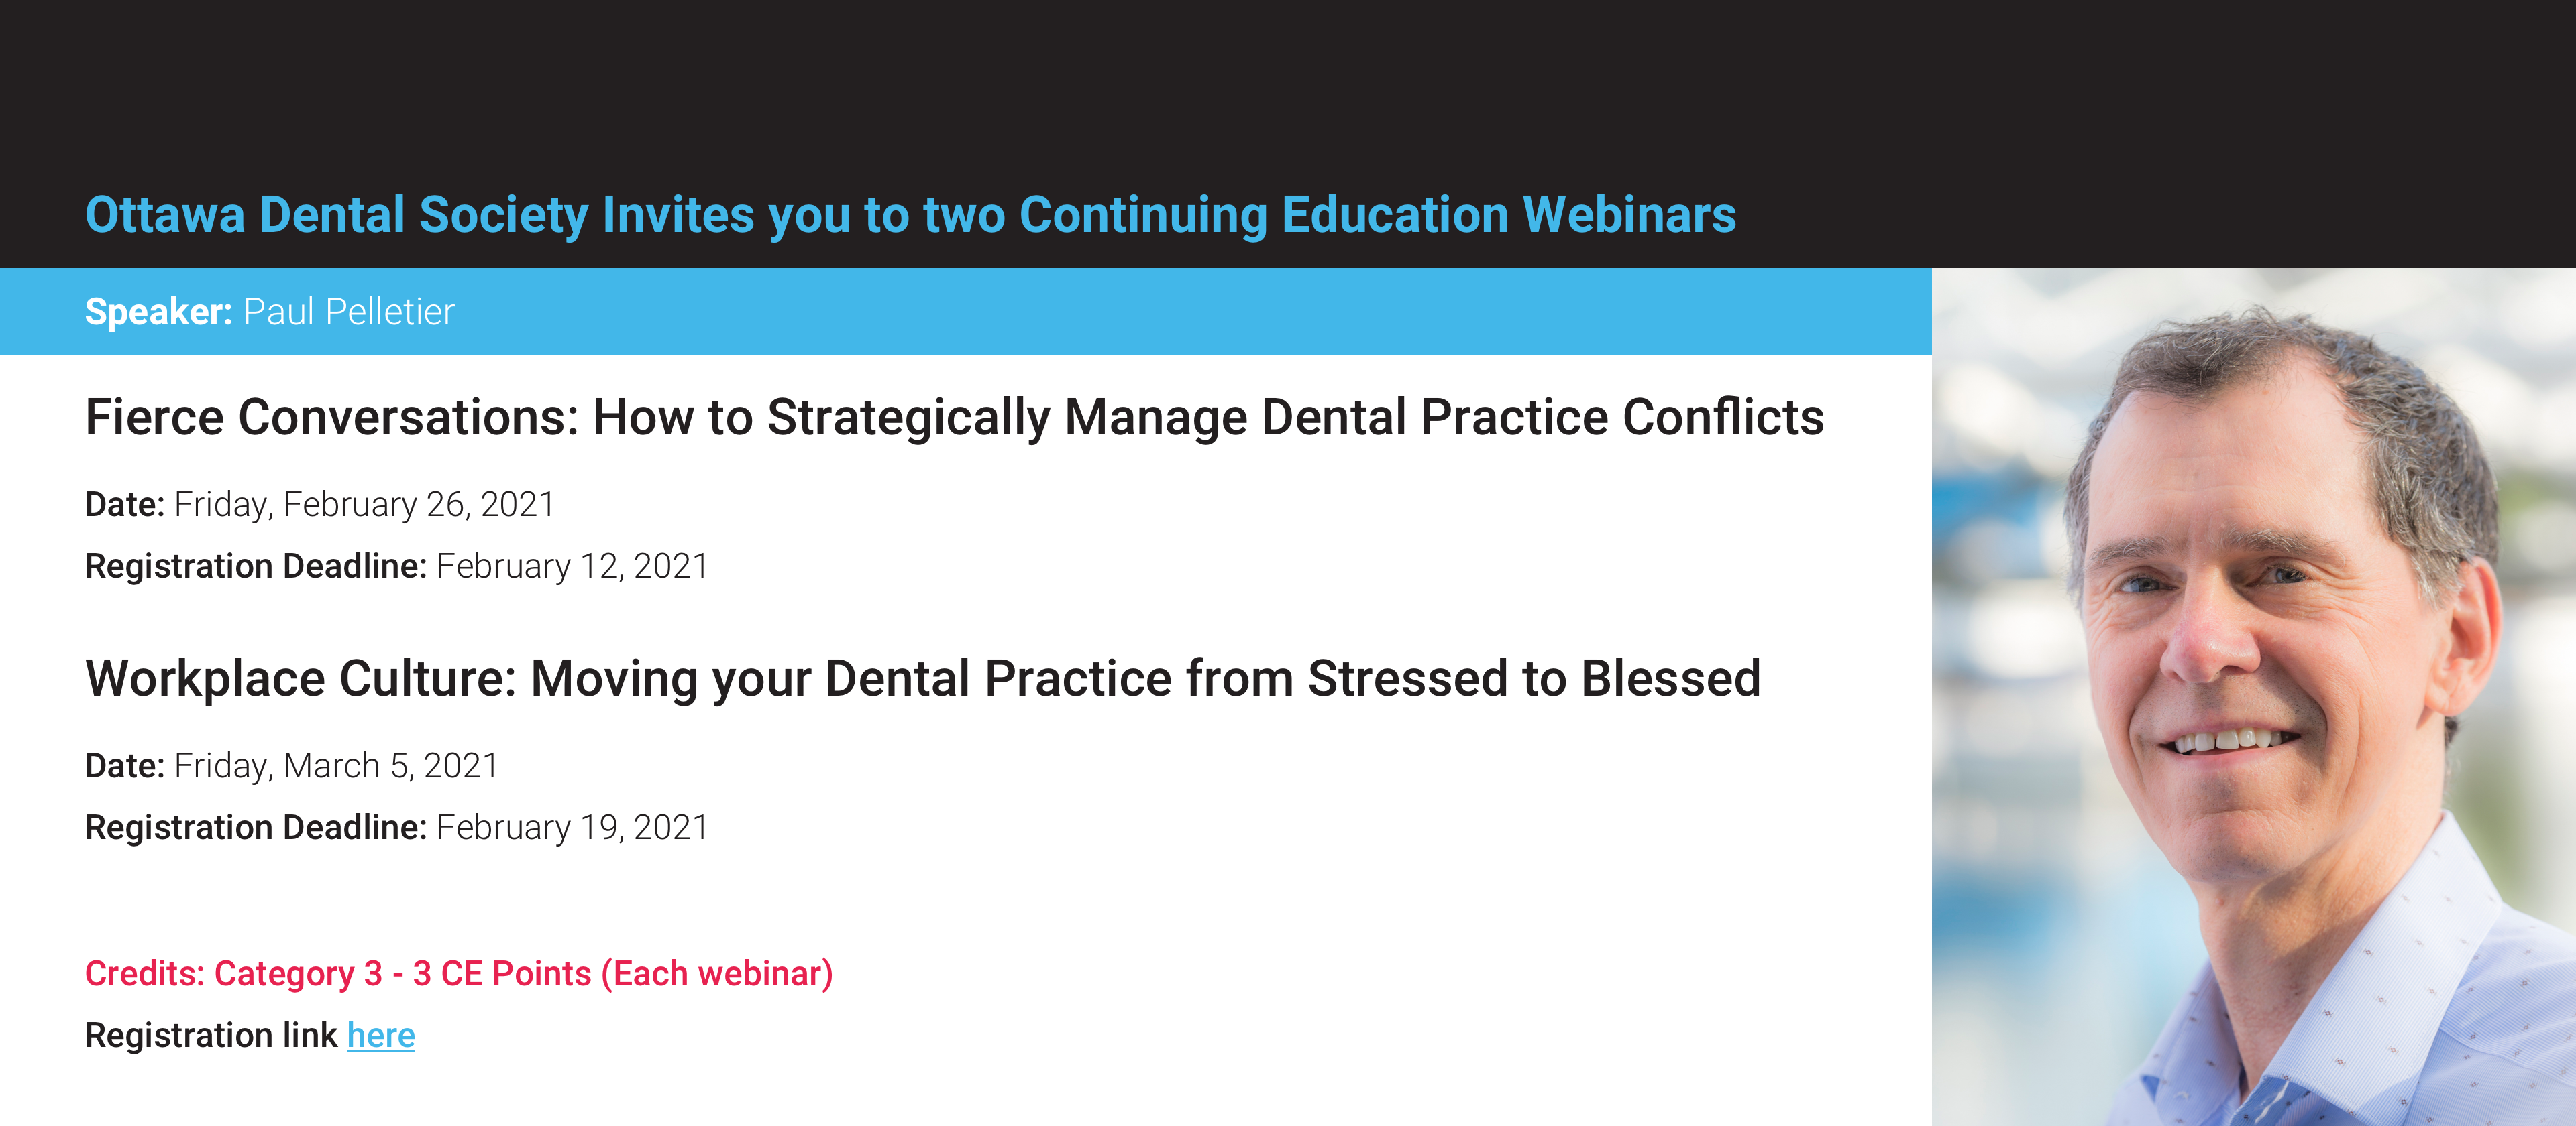Click the words "Continuing Education Webinars"
The width and height of the screenshot is (2576, 1126).
(1378, 216)
